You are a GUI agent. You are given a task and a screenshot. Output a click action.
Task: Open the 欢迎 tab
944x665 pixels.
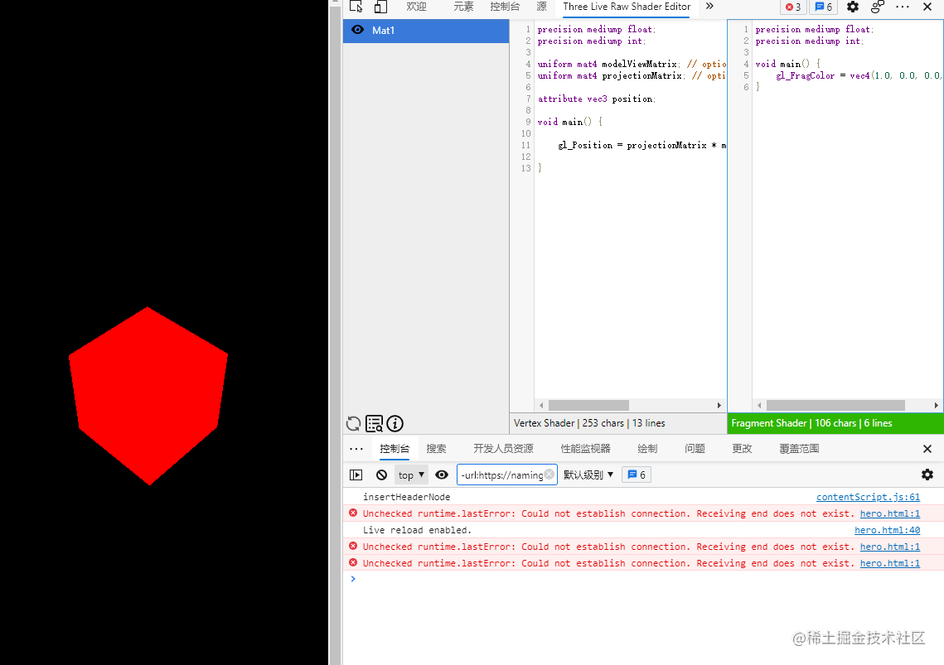coord(416,7)
